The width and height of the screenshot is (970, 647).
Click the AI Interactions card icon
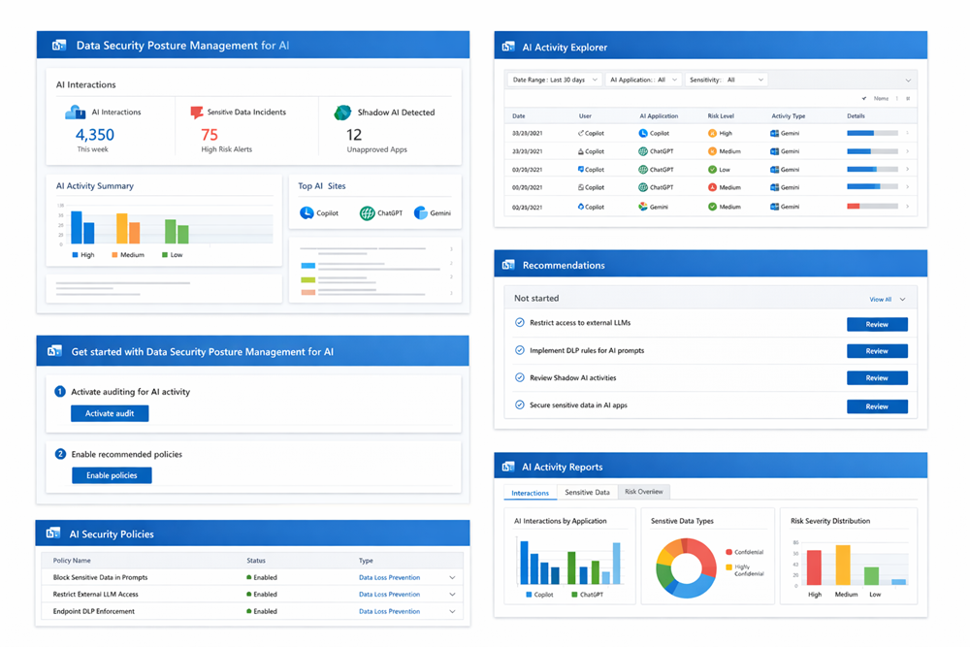75,113
